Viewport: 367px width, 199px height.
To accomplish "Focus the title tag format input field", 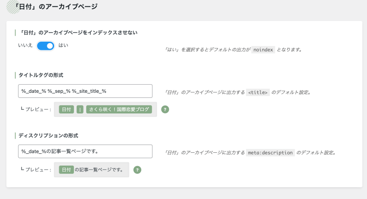I will pyautogui.click(x=85, y=91).
